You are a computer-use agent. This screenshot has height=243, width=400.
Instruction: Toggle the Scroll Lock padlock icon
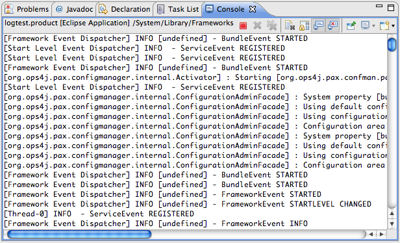tap(304, 25)
